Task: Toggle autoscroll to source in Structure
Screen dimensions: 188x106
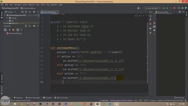Action: click(18, 30)
